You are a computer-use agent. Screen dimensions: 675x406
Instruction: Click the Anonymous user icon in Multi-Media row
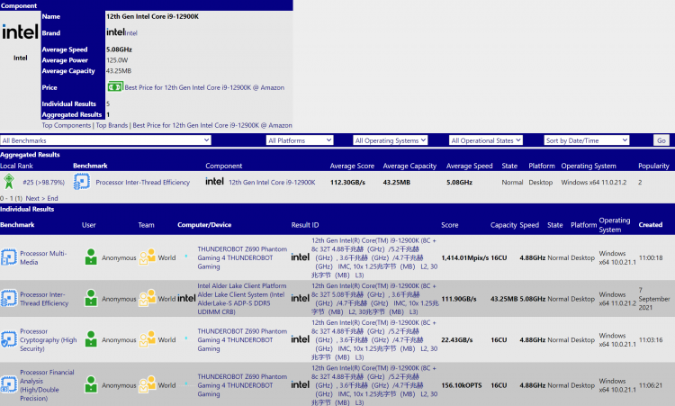point(90,257)
